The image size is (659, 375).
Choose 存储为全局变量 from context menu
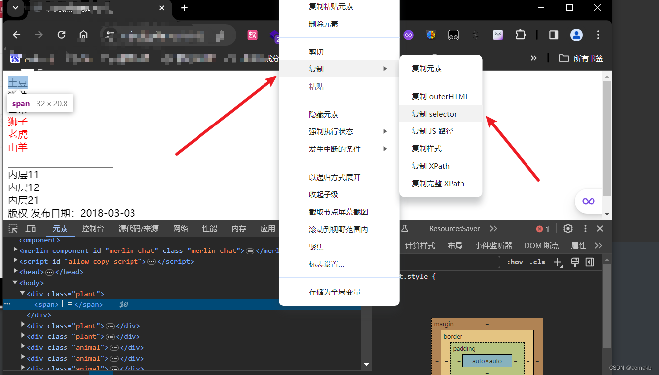(339, 292)
